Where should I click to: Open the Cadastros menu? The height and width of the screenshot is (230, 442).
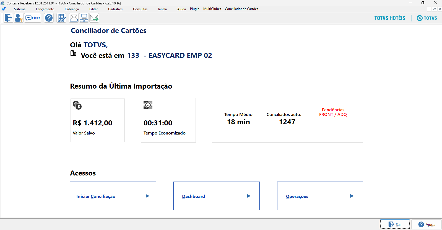(x=115, y=9)
